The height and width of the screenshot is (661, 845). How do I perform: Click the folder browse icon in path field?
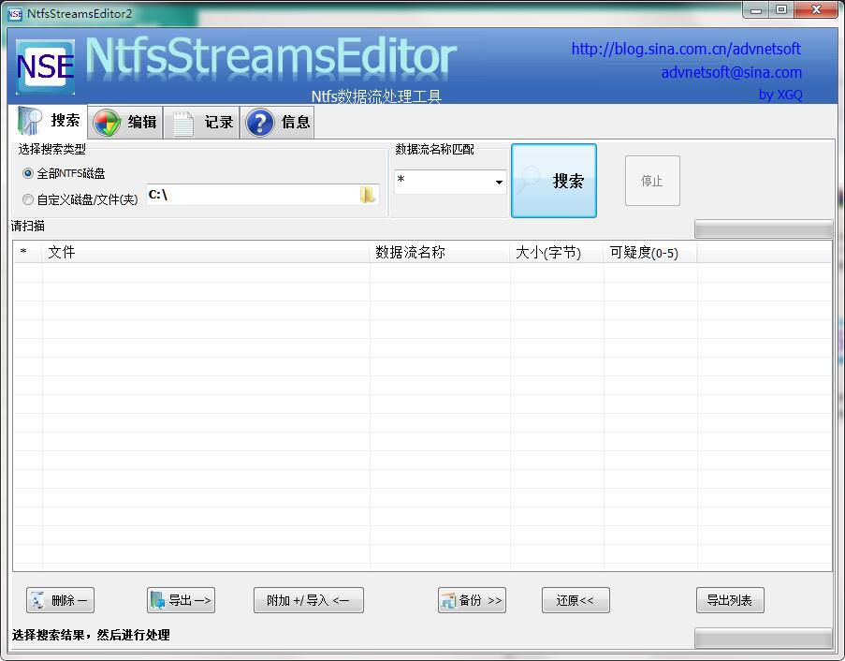pyautogui.click(x=368, y=195)
